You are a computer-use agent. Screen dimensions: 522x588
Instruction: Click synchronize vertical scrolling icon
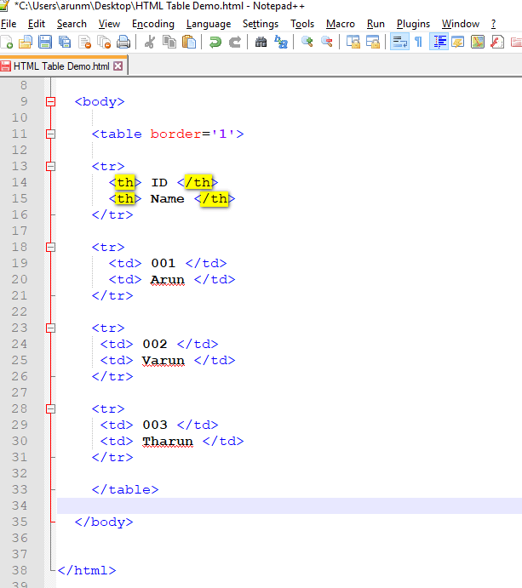coord(353,42)
